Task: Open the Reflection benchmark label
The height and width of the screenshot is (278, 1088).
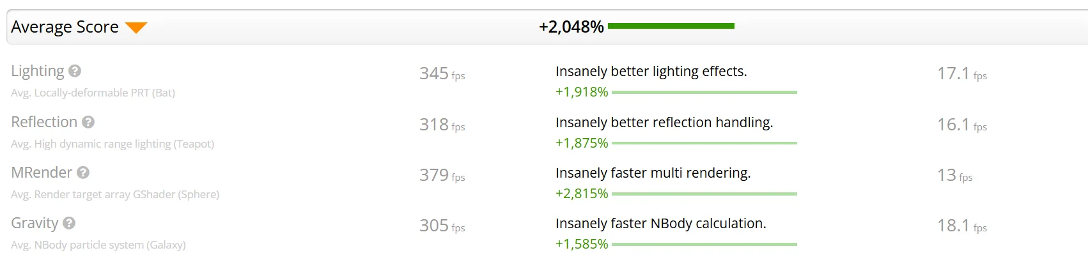Action: (x=44, y=122)
